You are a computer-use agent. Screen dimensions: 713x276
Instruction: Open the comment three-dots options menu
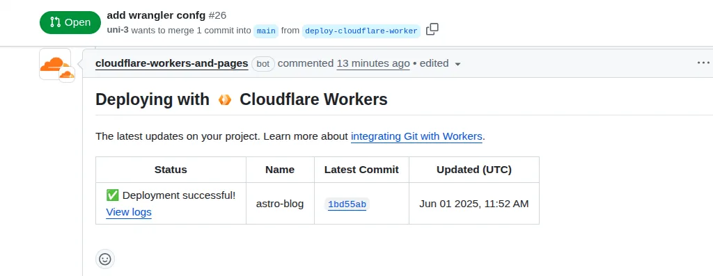pyautogui.click(x=703, y=63)
